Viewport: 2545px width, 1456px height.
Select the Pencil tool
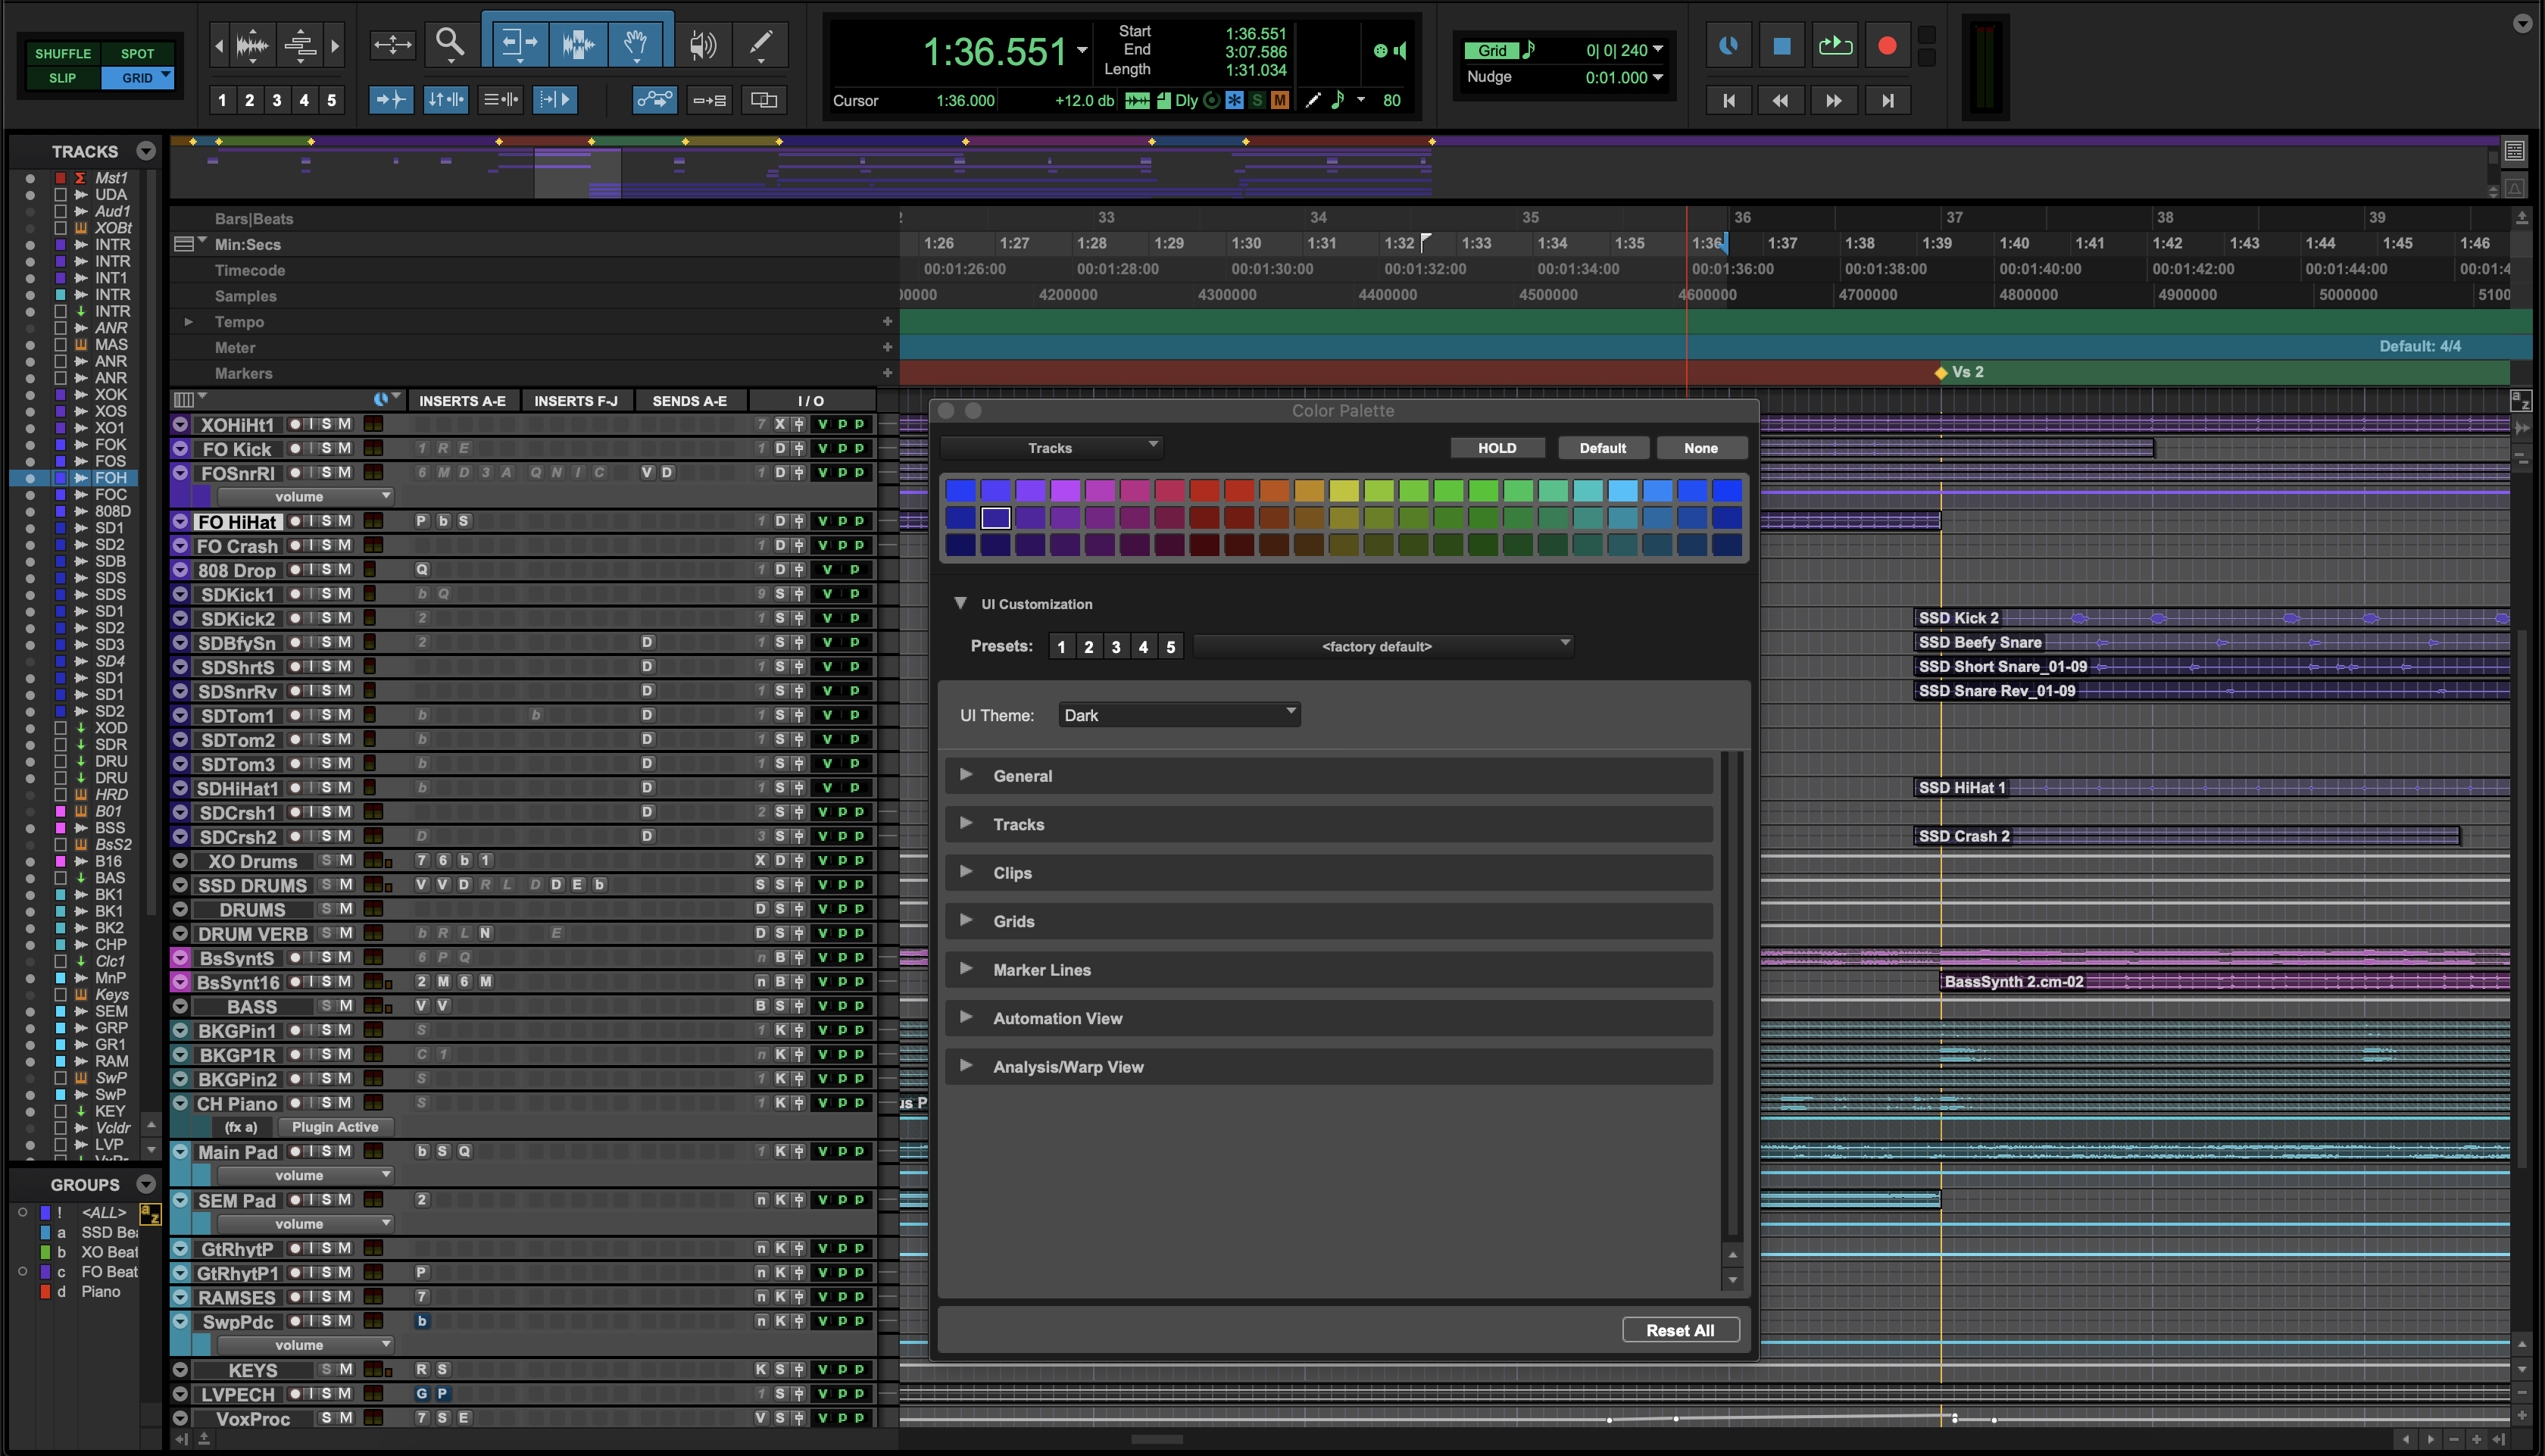tap(760, 44)
